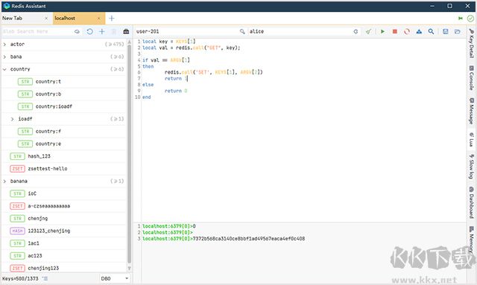Expand the ioadf subfolder
This screenshot has width=477, height=285.
tap(12, 119)
